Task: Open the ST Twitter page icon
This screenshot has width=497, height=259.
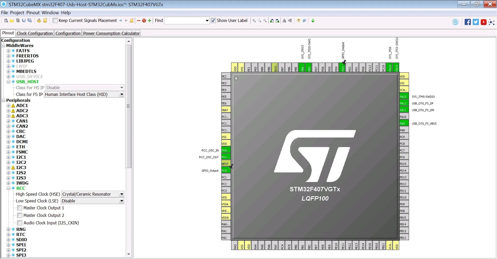Action: 476,22
